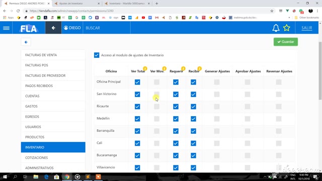
Task: Click SALIR to log out
Action: click(306, 28)
